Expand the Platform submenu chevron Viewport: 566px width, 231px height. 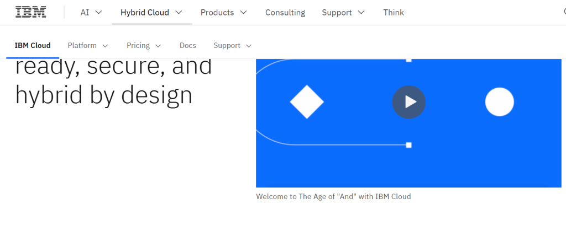point(105,46)
